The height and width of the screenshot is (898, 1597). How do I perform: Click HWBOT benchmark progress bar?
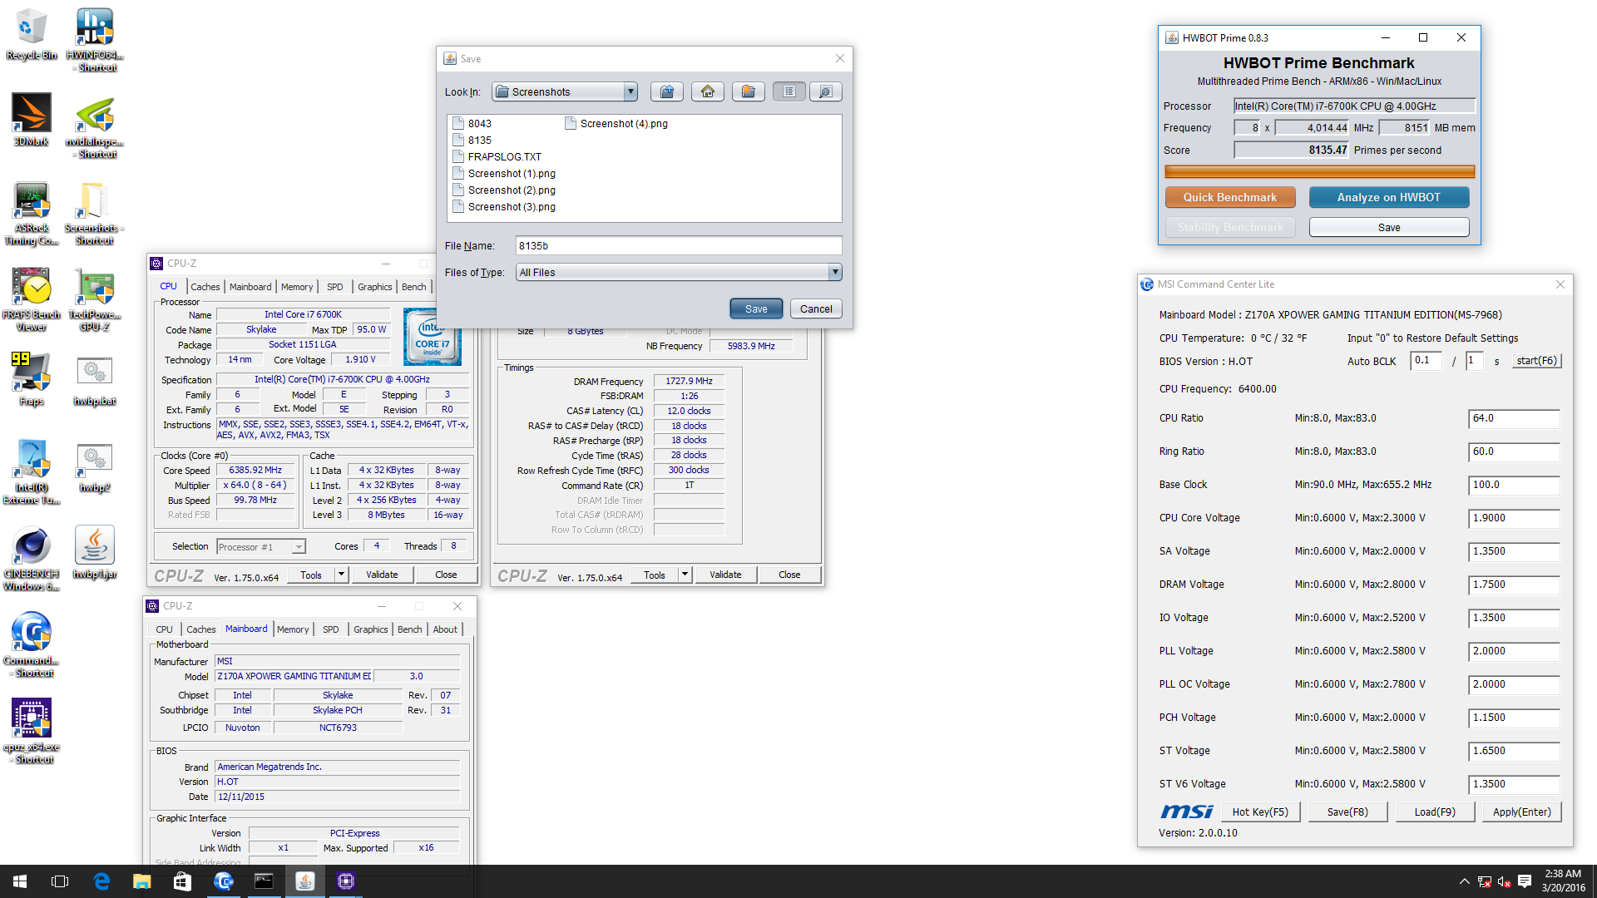[x=1319, y=172]
